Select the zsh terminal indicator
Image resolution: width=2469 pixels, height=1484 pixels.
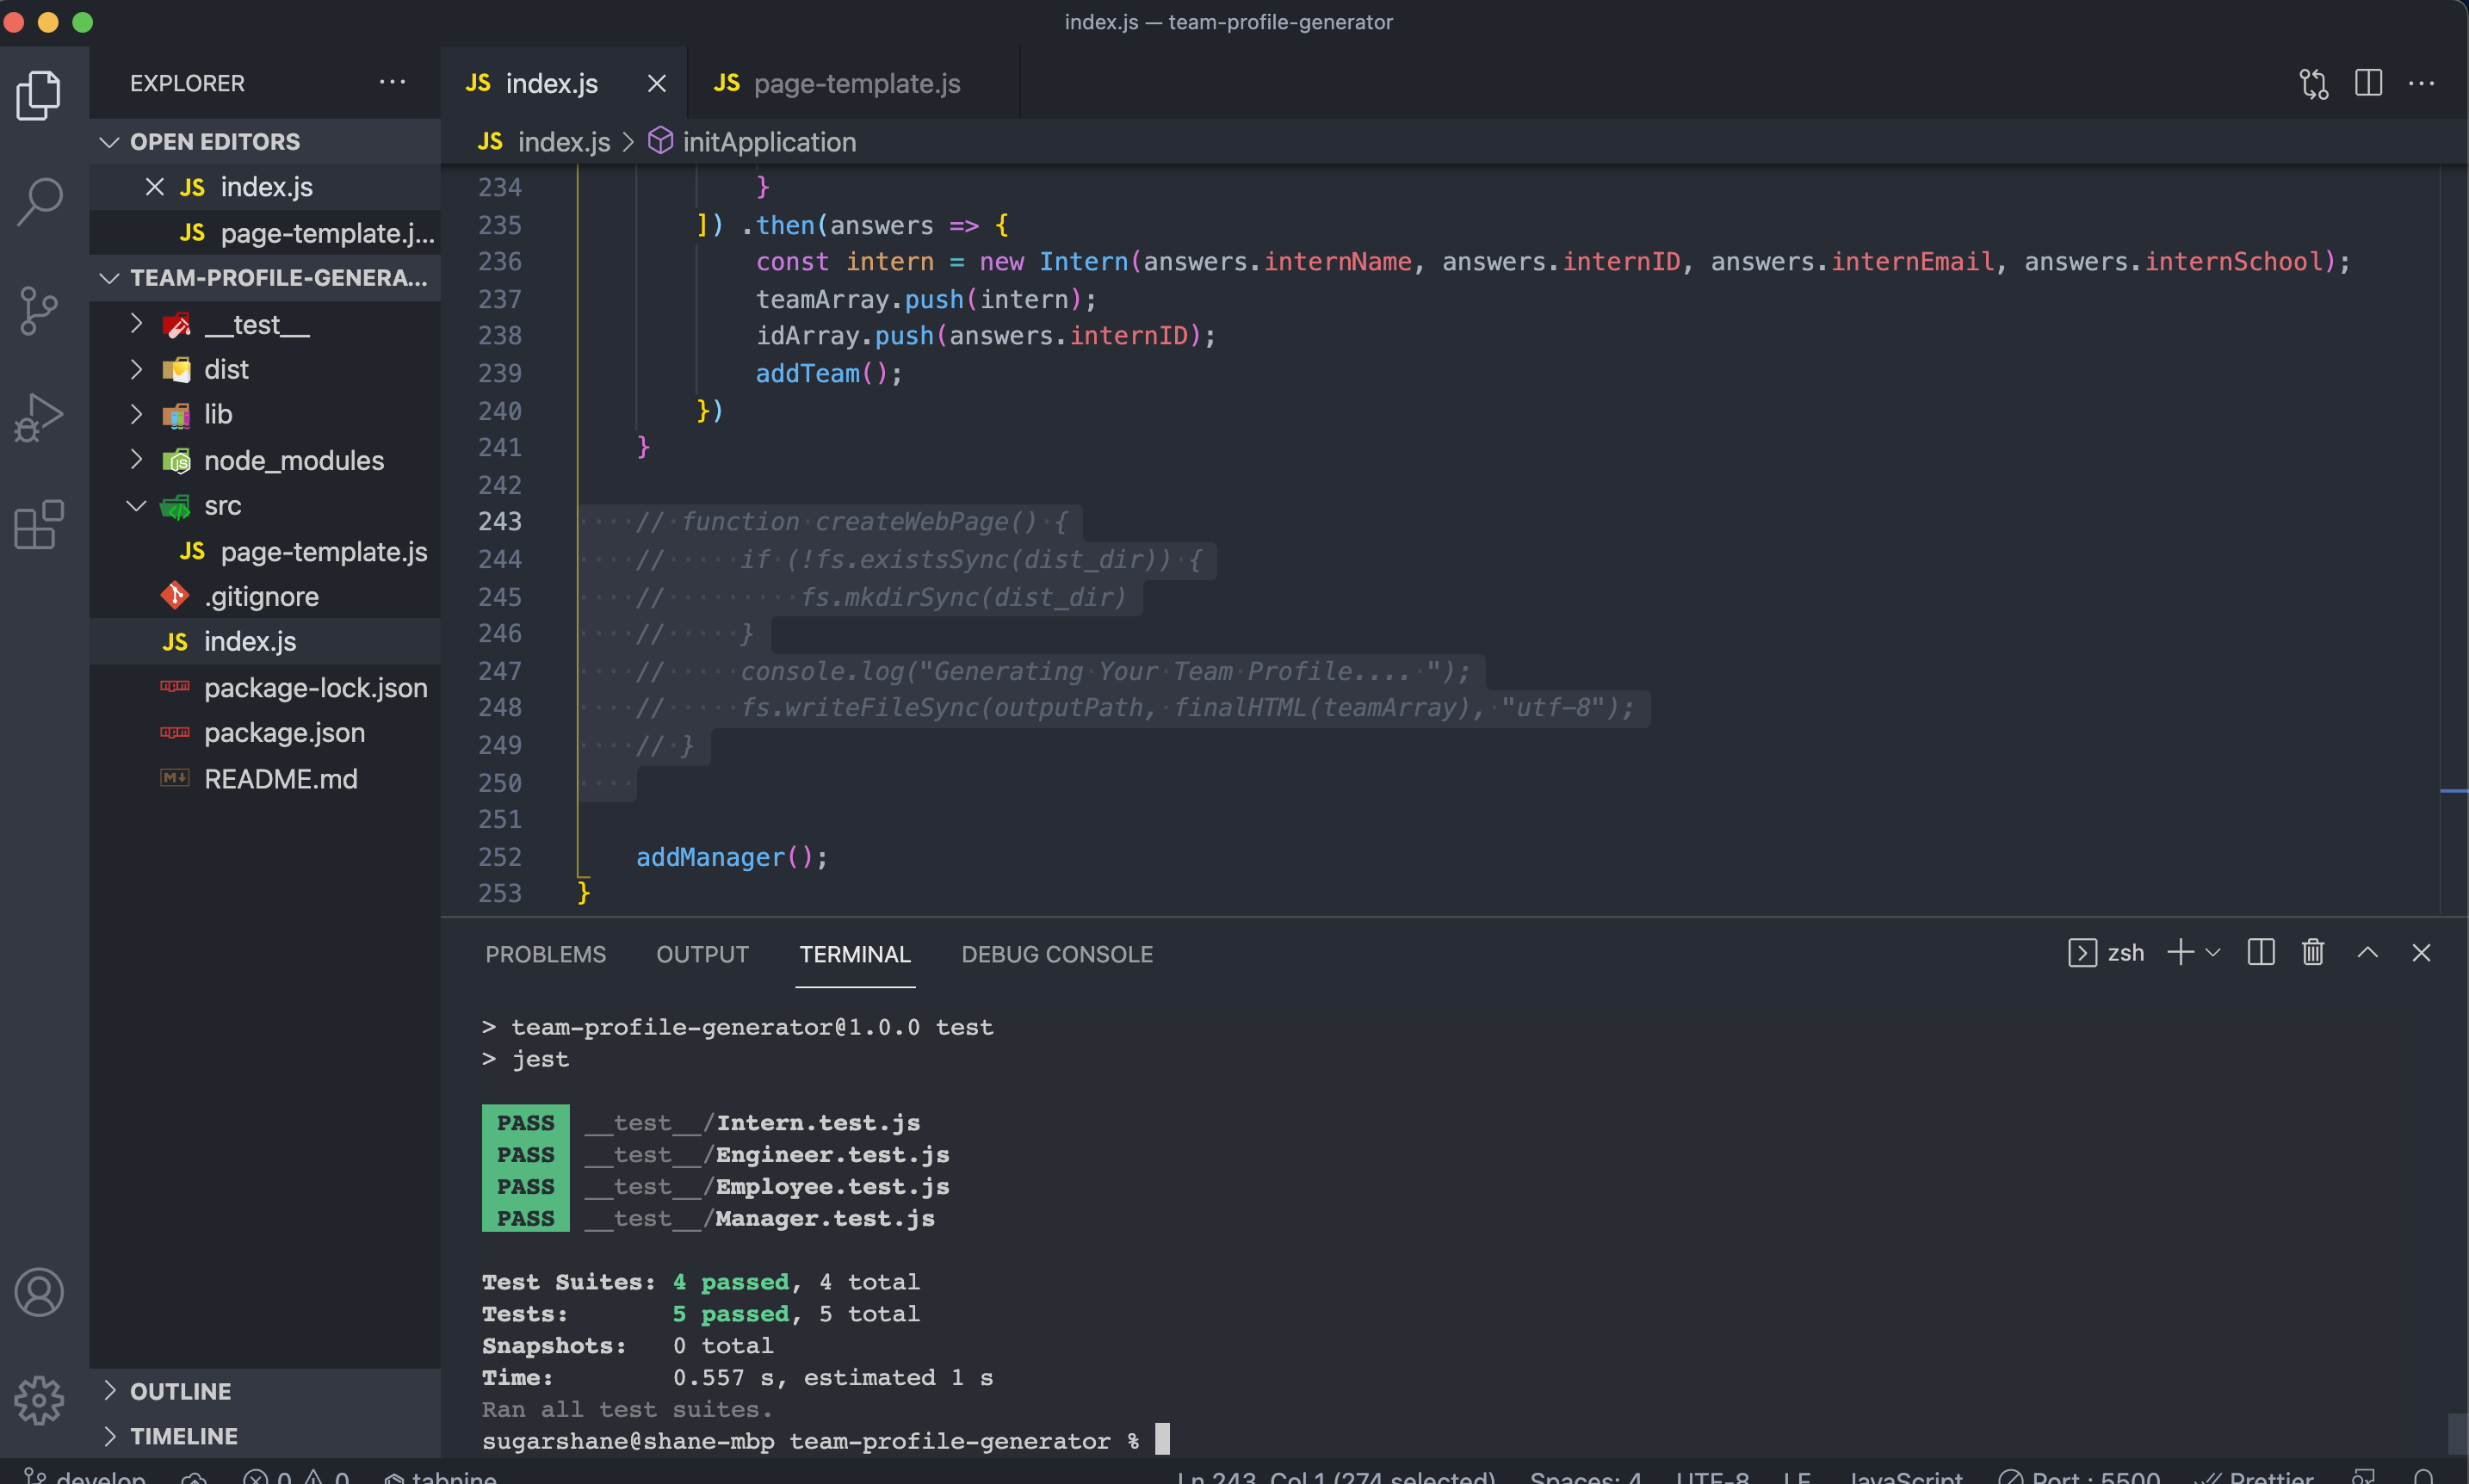2105,952
